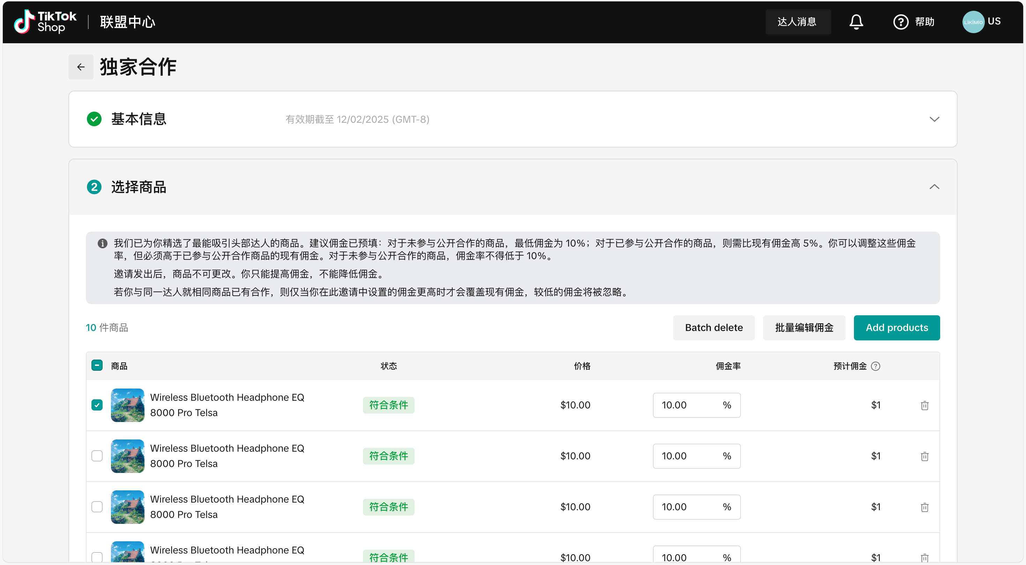Image resolution: width=1026 pixels, height=565 pixels.
Task: Click the 预计佣金 info question mark icon
Action: point(876,366)
